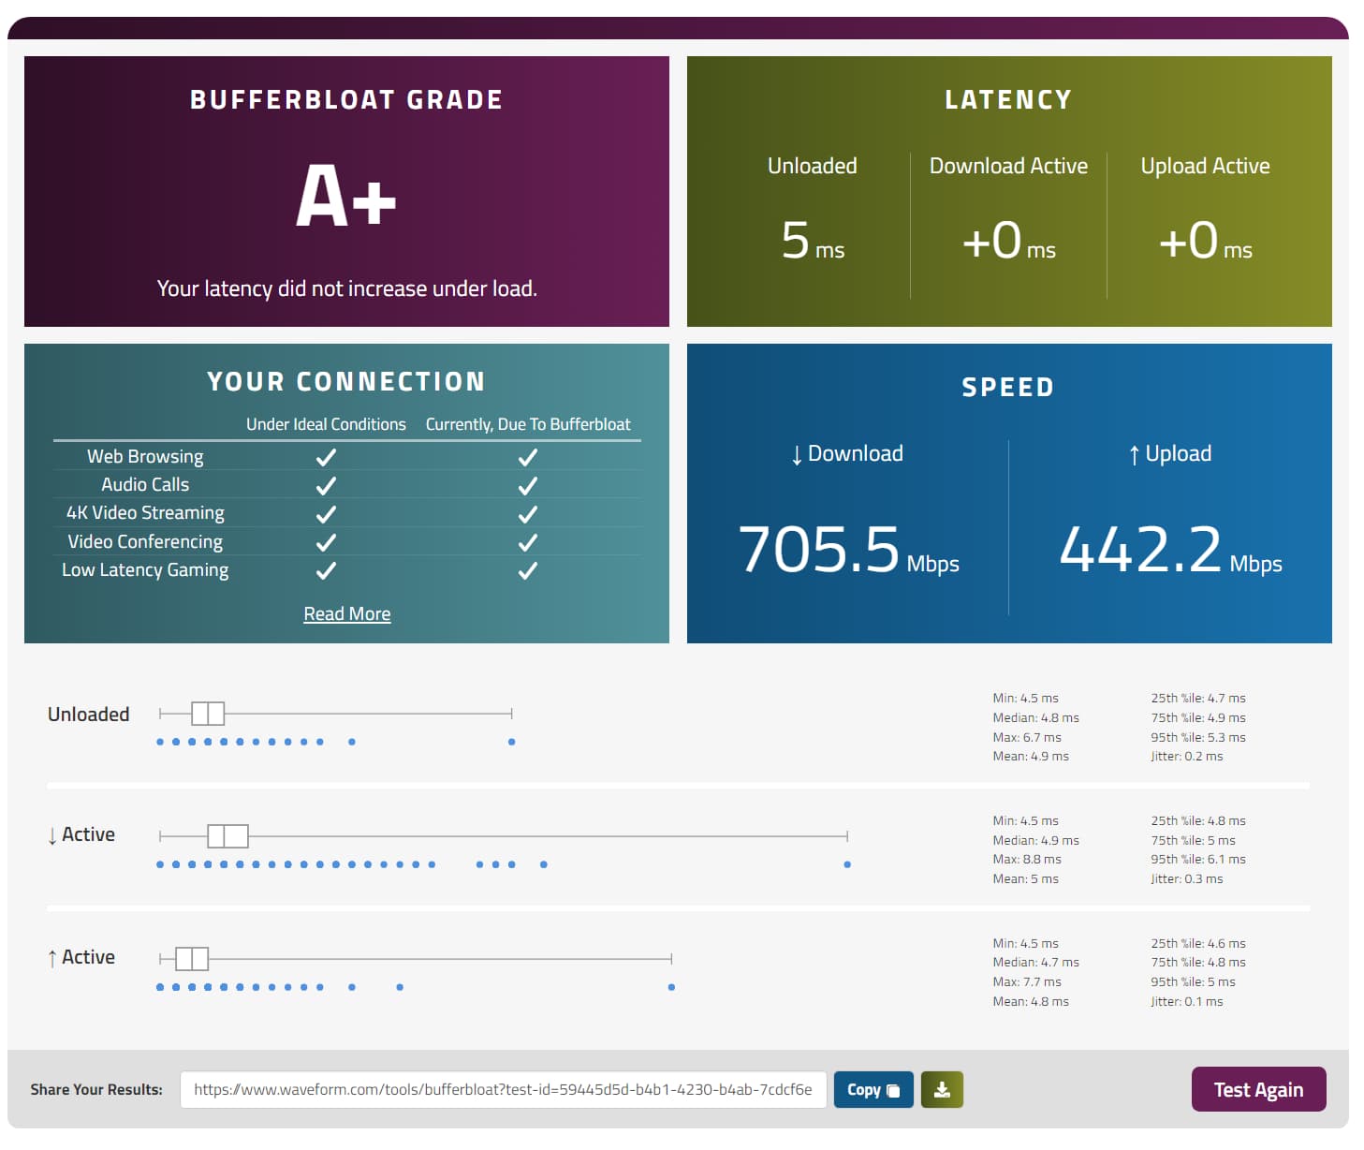The width and height of the screenshot is (1364, 1150).
Task: Click the 'Audio Calls' row label
Action: point(145,484)
